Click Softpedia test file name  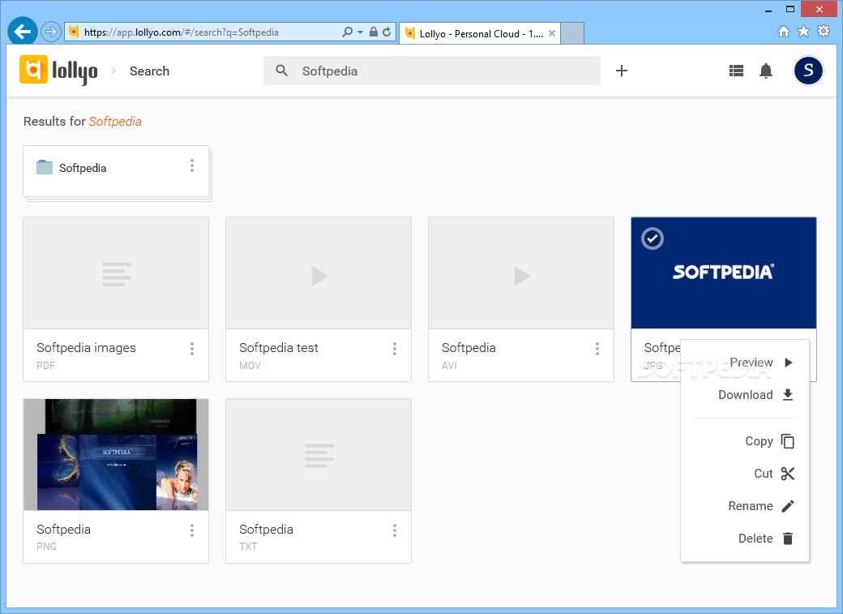click(x=279, y=348)
